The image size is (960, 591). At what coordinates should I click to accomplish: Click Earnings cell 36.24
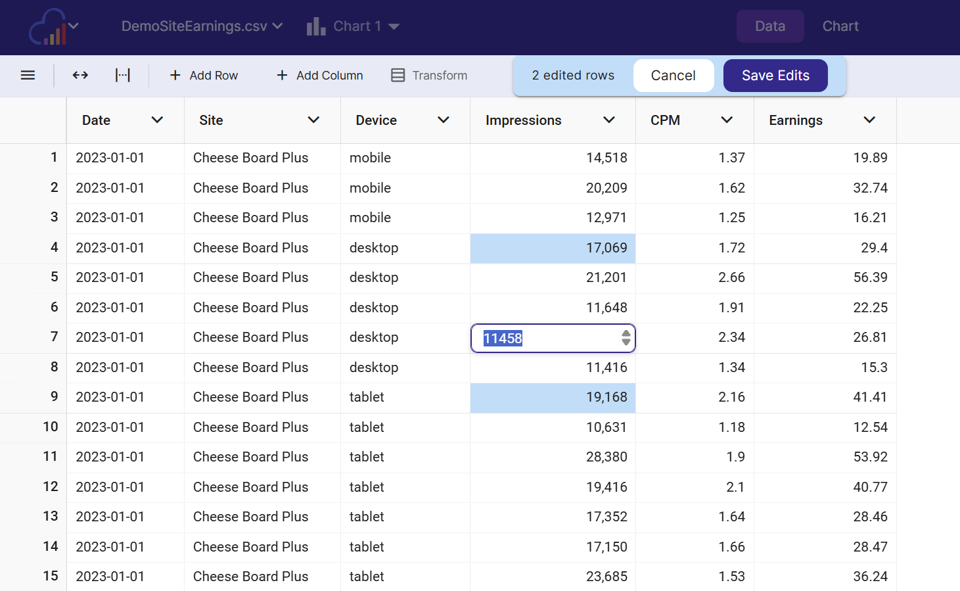coord(825,577)
